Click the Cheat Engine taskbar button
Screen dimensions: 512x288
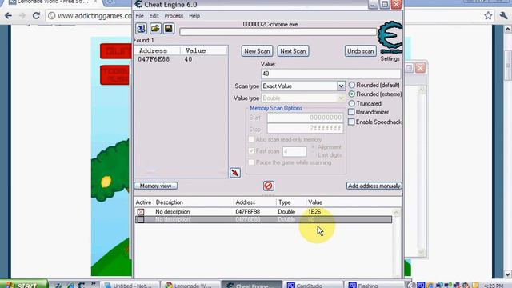point(252,285)
